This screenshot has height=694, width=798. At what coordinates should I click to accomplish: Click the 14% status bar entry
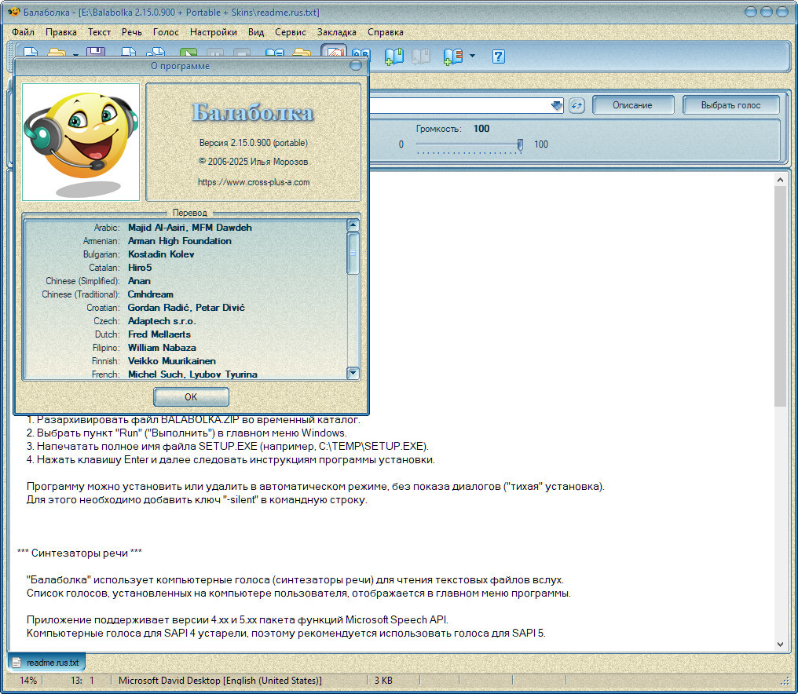[x=28, y=681]
